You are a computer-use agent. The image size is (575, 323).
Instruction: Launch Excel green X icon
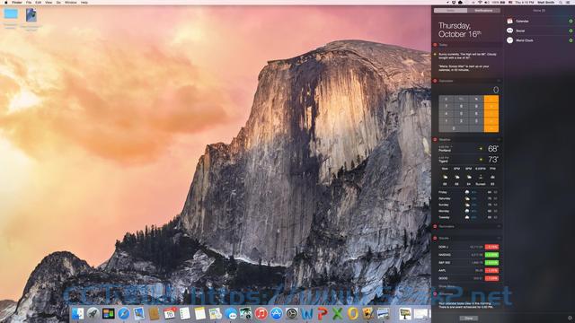click(x=338, y=313)
